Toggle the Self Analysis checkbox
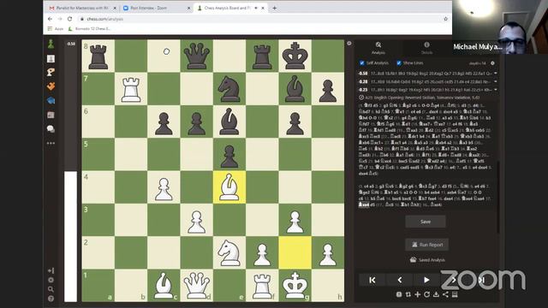This screenshot has height=308, width=548. coord(362,62)
